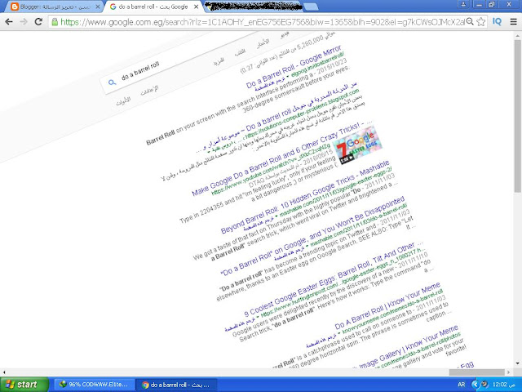Switch to '96% CODWAW.Elite...' taskbar item
This screenshot has height=392, width=522.
tap(94, 385)
